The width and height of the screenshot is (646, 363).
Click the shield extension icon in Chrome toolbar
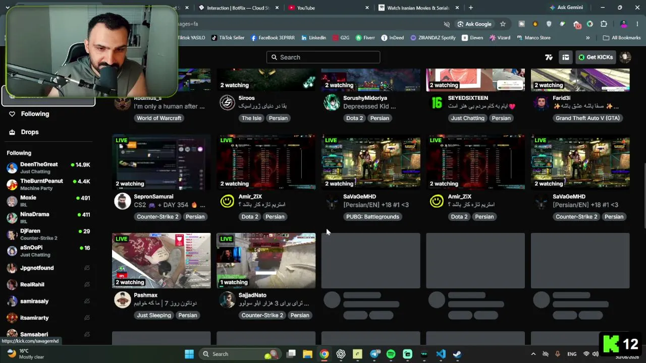(549, 24)
